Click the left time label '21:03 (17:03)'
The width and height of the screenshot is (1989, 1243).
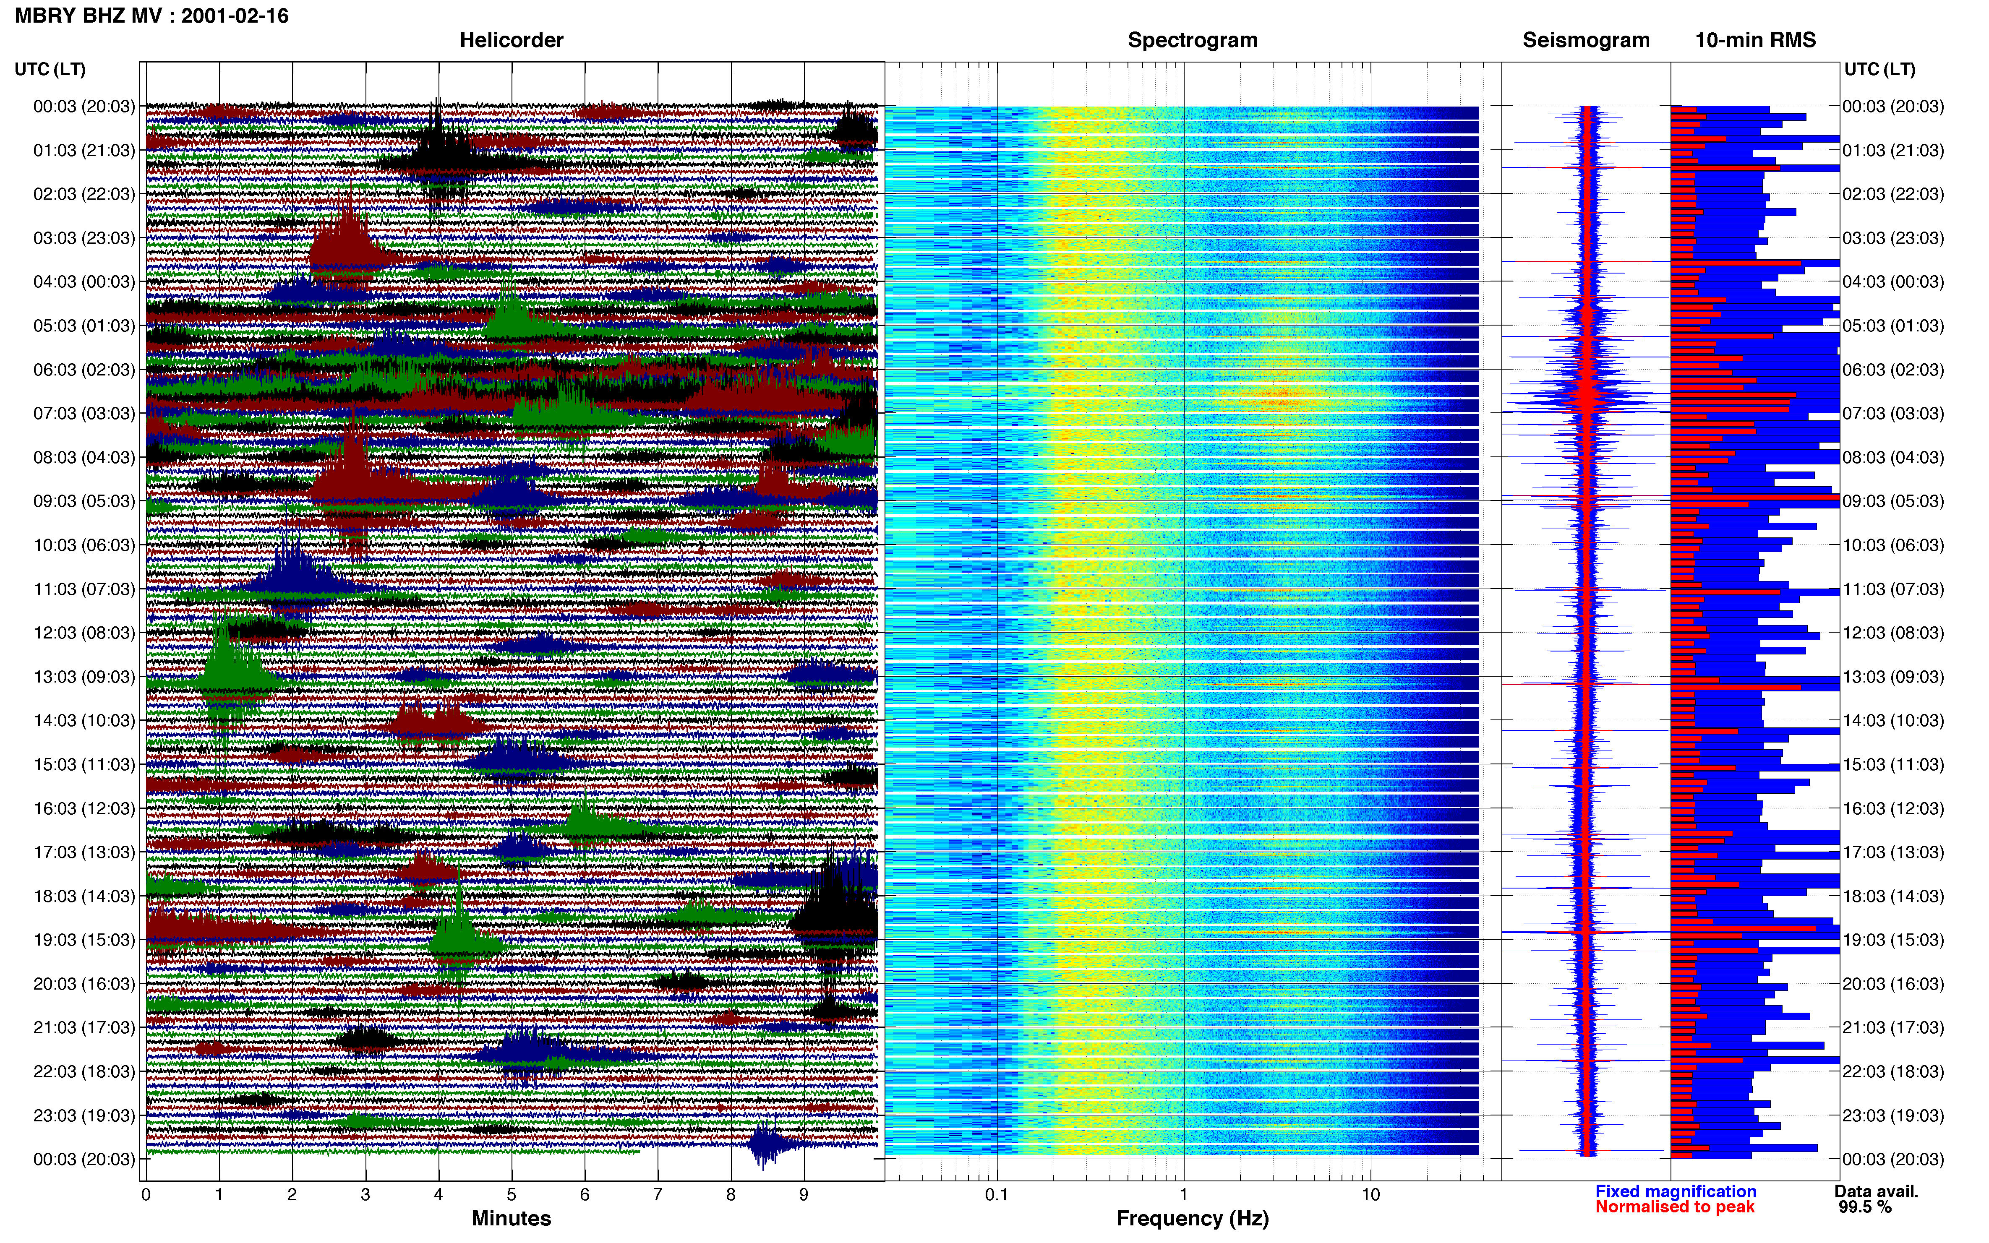coord(84,1028)
